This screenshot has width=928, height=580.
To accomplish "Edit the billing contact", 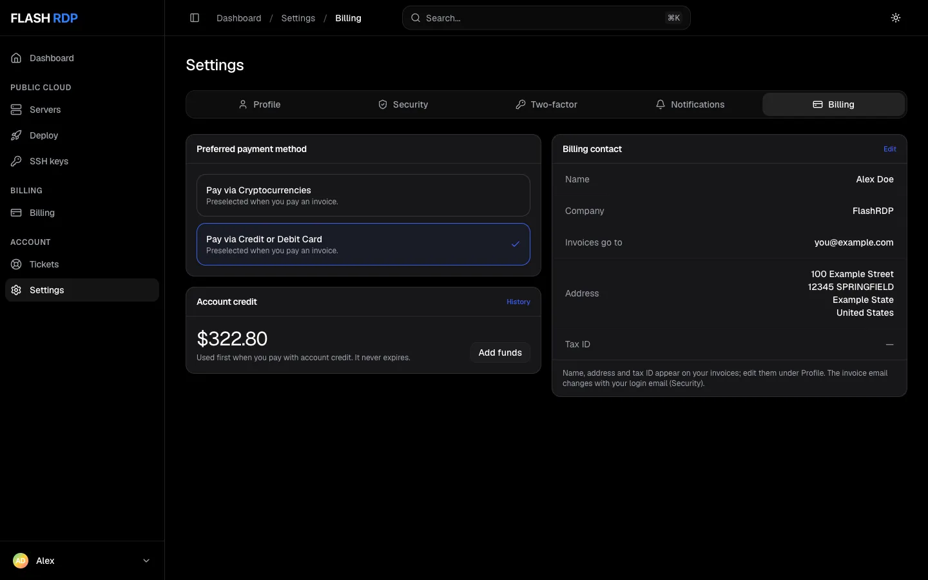I will click(890, 149).
